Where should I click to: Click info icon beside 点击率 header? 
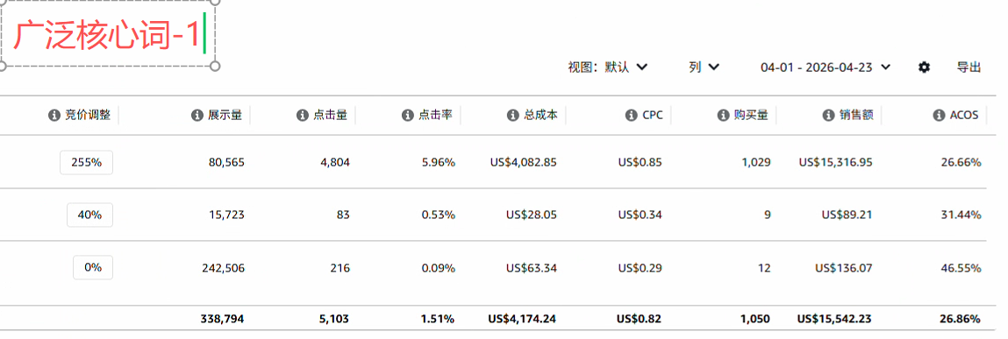tap(407, 115)
